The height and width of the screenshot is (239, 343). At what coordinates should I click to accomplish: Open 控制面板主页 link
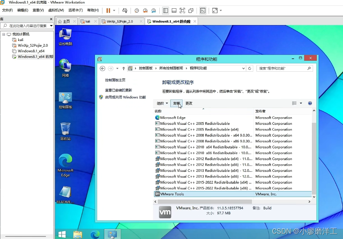click(x=115, y=80)
